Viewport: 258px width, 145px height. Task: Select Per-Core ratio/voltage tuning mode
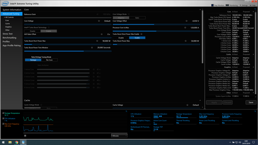(49, 60)
